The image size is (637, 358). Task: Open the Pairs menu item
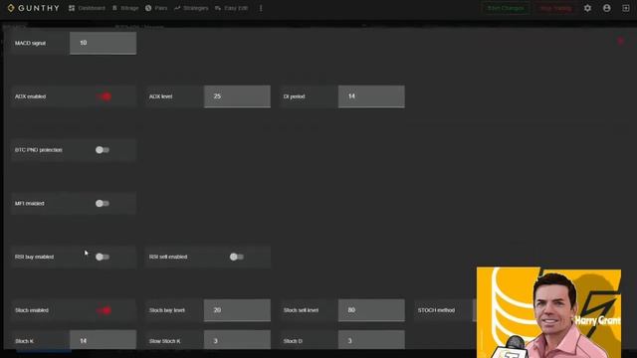(x=156, y=8)
